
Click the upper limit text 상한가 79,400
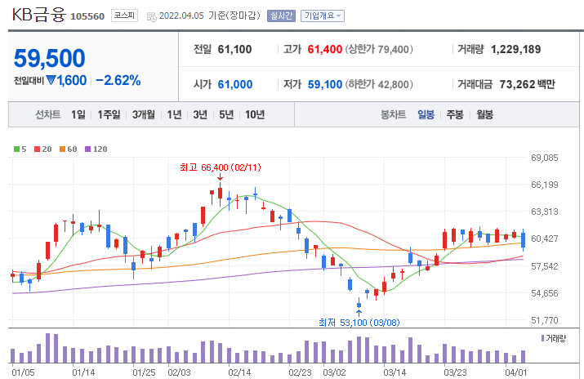(379, 49)
